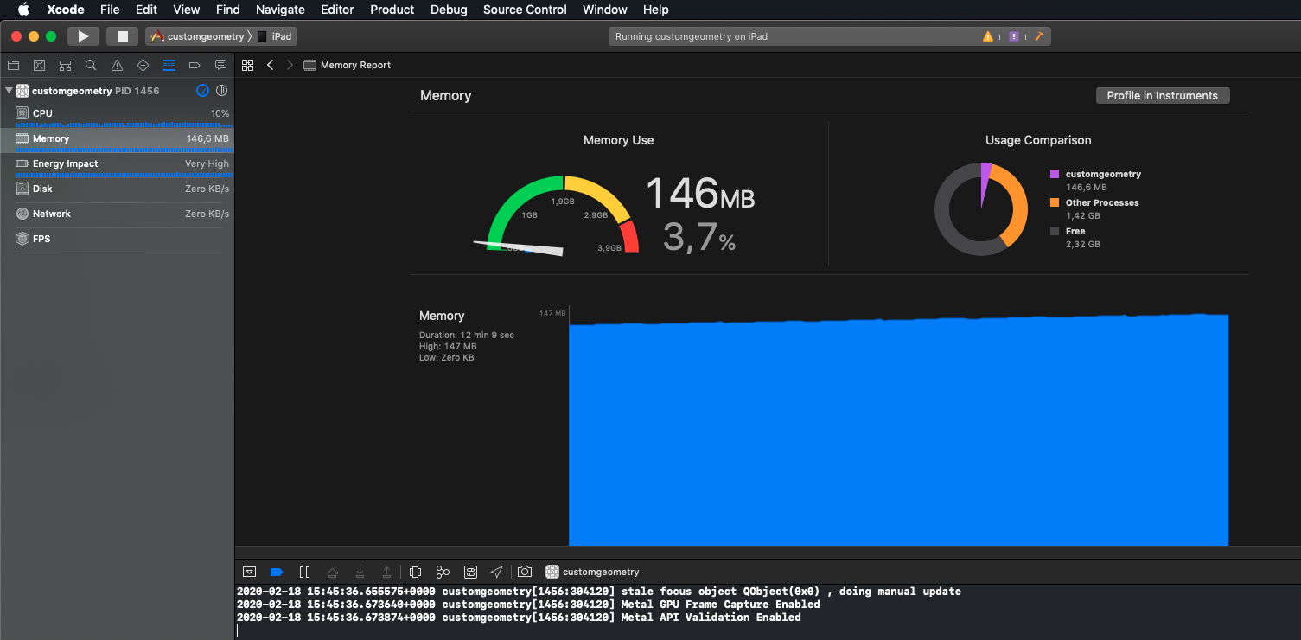This screenshot has width=1301, height=640.
Task: Open the Issue navigator warning triangle
Action: (117, 65)
